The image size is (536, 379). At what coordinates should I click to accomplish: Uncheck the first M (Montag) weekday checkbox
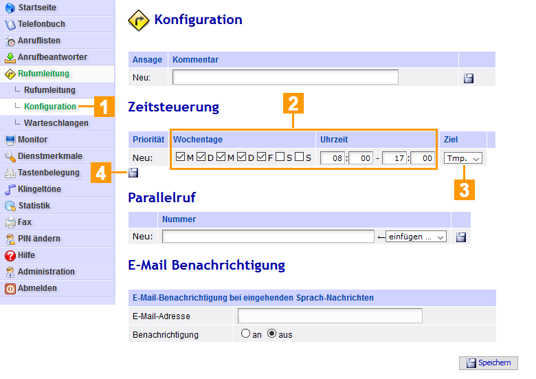(x=181, y=157)
